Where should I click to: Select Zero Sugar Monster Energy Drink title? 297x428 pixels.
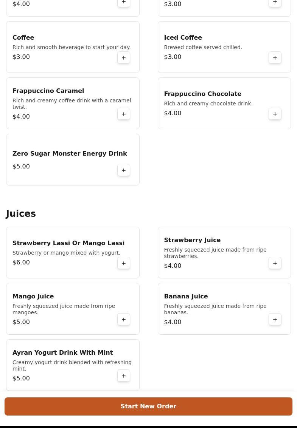[70, 154]
